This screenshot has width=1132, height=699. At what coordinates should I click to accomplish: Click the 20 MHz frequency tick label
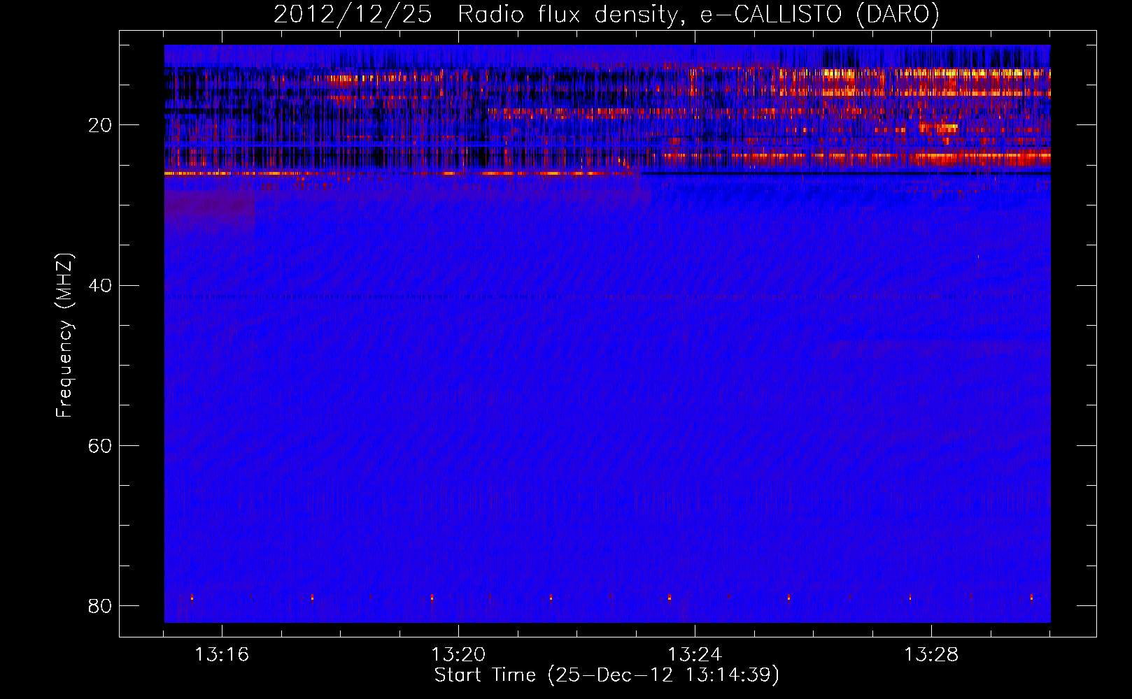click(100, 125)
